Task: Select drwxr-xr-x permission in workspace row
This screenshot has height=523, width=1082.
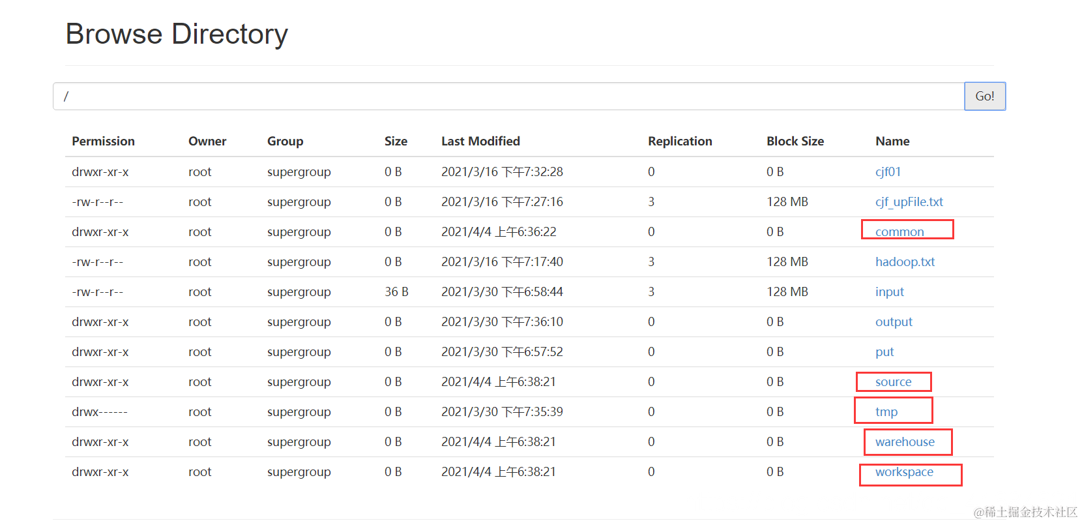Action: tap(100, 471)
